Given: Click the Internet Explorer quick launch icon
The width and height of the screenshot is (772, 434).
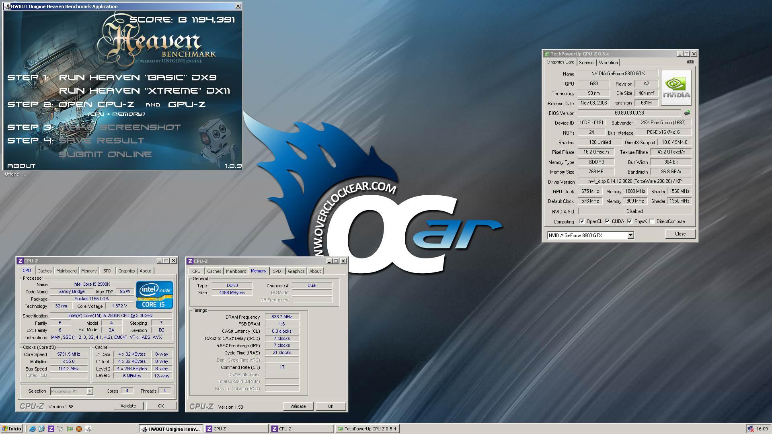Looking at the screenshot, I should pos(32,429).
